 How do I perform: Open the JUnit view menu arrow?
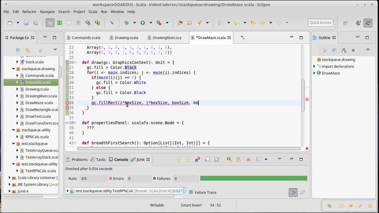[x=280, y=159]
